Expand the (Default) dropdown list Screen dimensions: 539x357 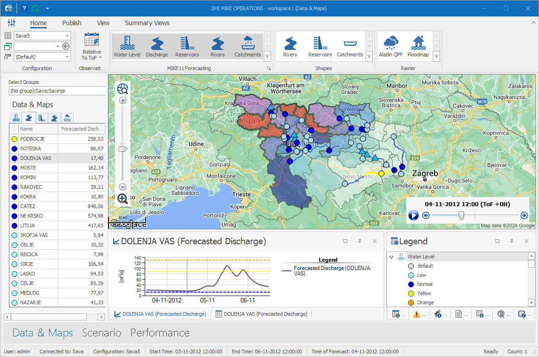pos(67,57)
